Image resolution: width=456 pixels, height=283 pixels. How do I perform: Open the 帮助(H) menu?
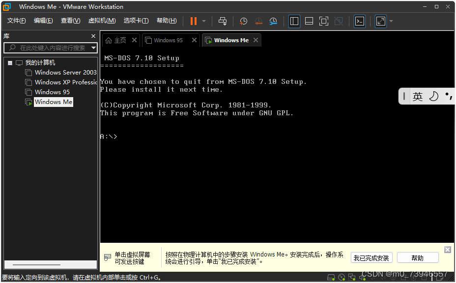(167, 21)
